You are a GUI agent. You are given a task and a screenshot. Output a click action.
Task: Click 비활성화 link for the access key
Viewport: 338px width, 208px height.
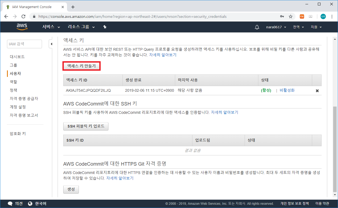point(287,90)
